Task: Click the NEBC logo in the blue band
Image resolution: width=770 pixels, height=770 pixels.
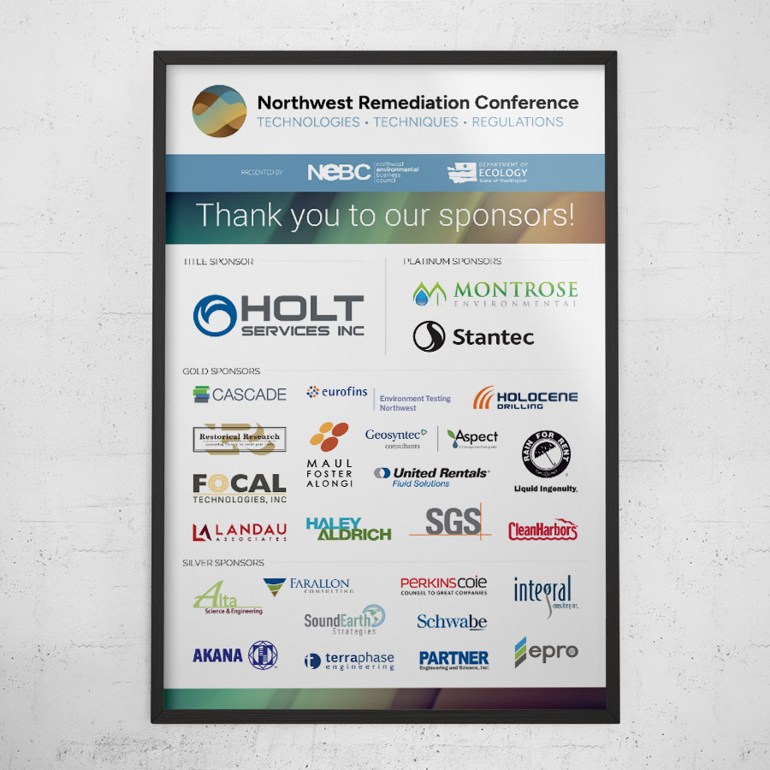Action: coord(364,172)
